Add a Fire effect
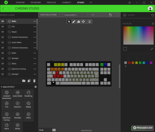The image size is (155, 132). coord(7,105)
